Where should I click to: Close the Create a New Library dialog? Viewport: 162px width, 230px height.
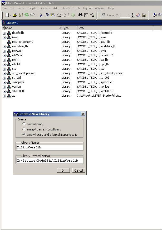83,114
